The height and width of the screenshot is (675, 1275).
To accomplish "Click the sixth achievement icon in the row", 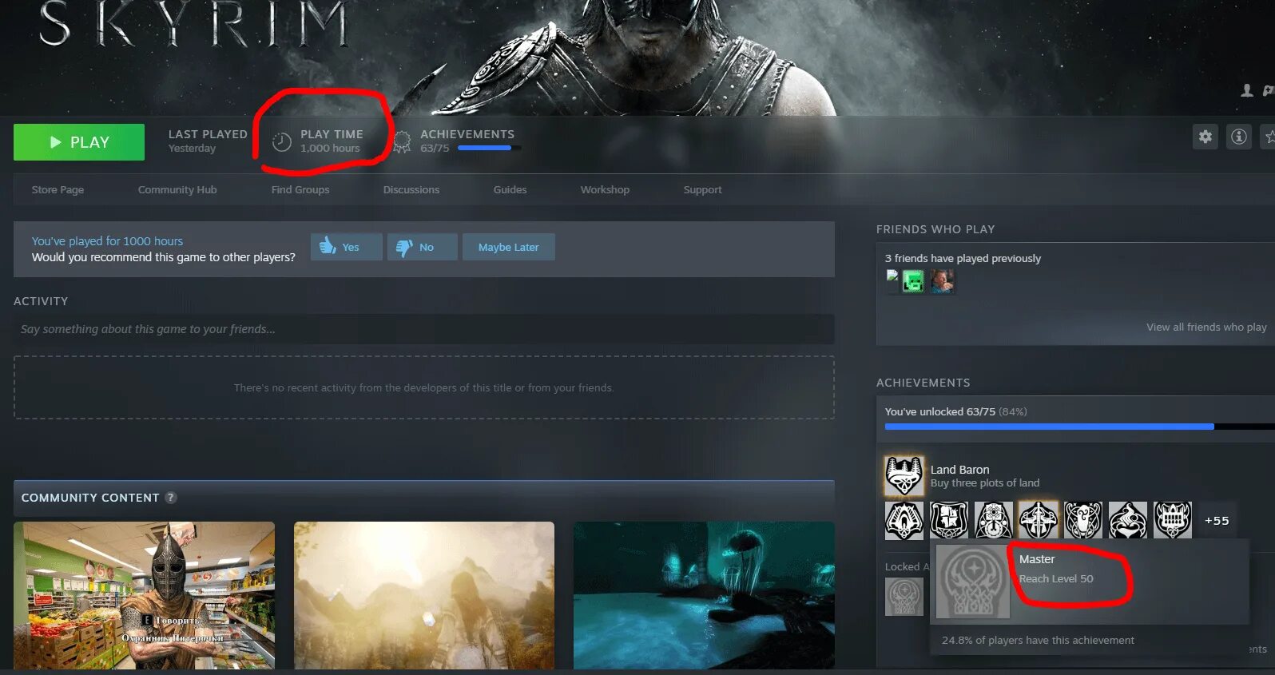I will [1128, 521].
